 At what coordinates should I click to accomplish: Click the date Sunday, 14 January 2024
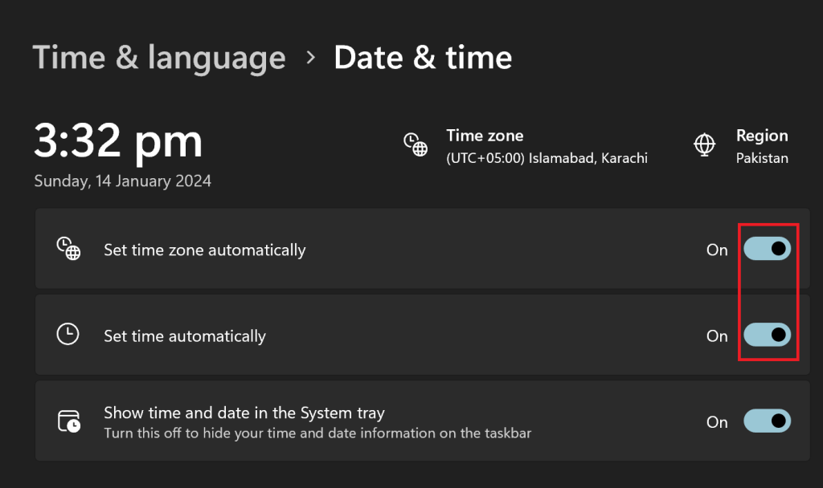click(123, 181)
